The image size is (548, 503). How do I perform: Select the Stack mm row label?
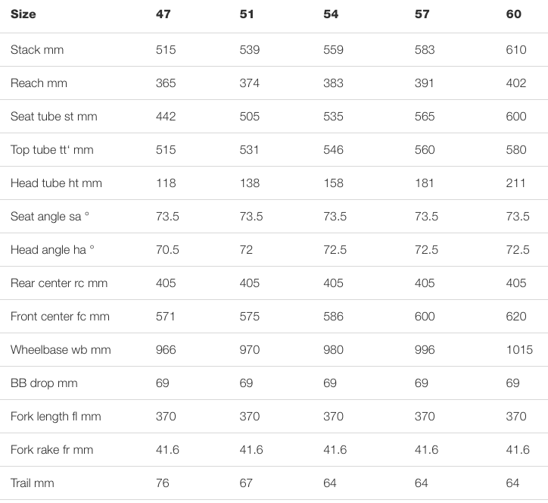coord(37,50)
